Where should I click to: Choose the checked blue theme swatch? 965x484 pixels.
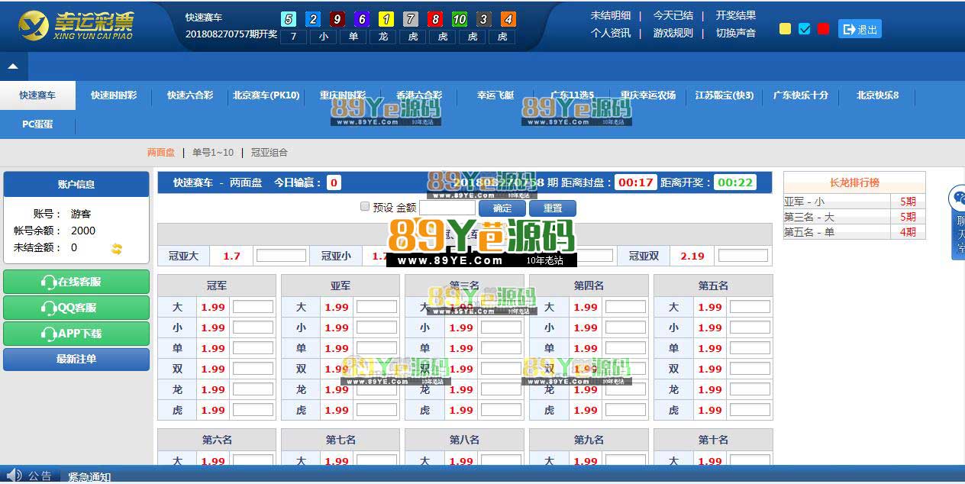804,29
